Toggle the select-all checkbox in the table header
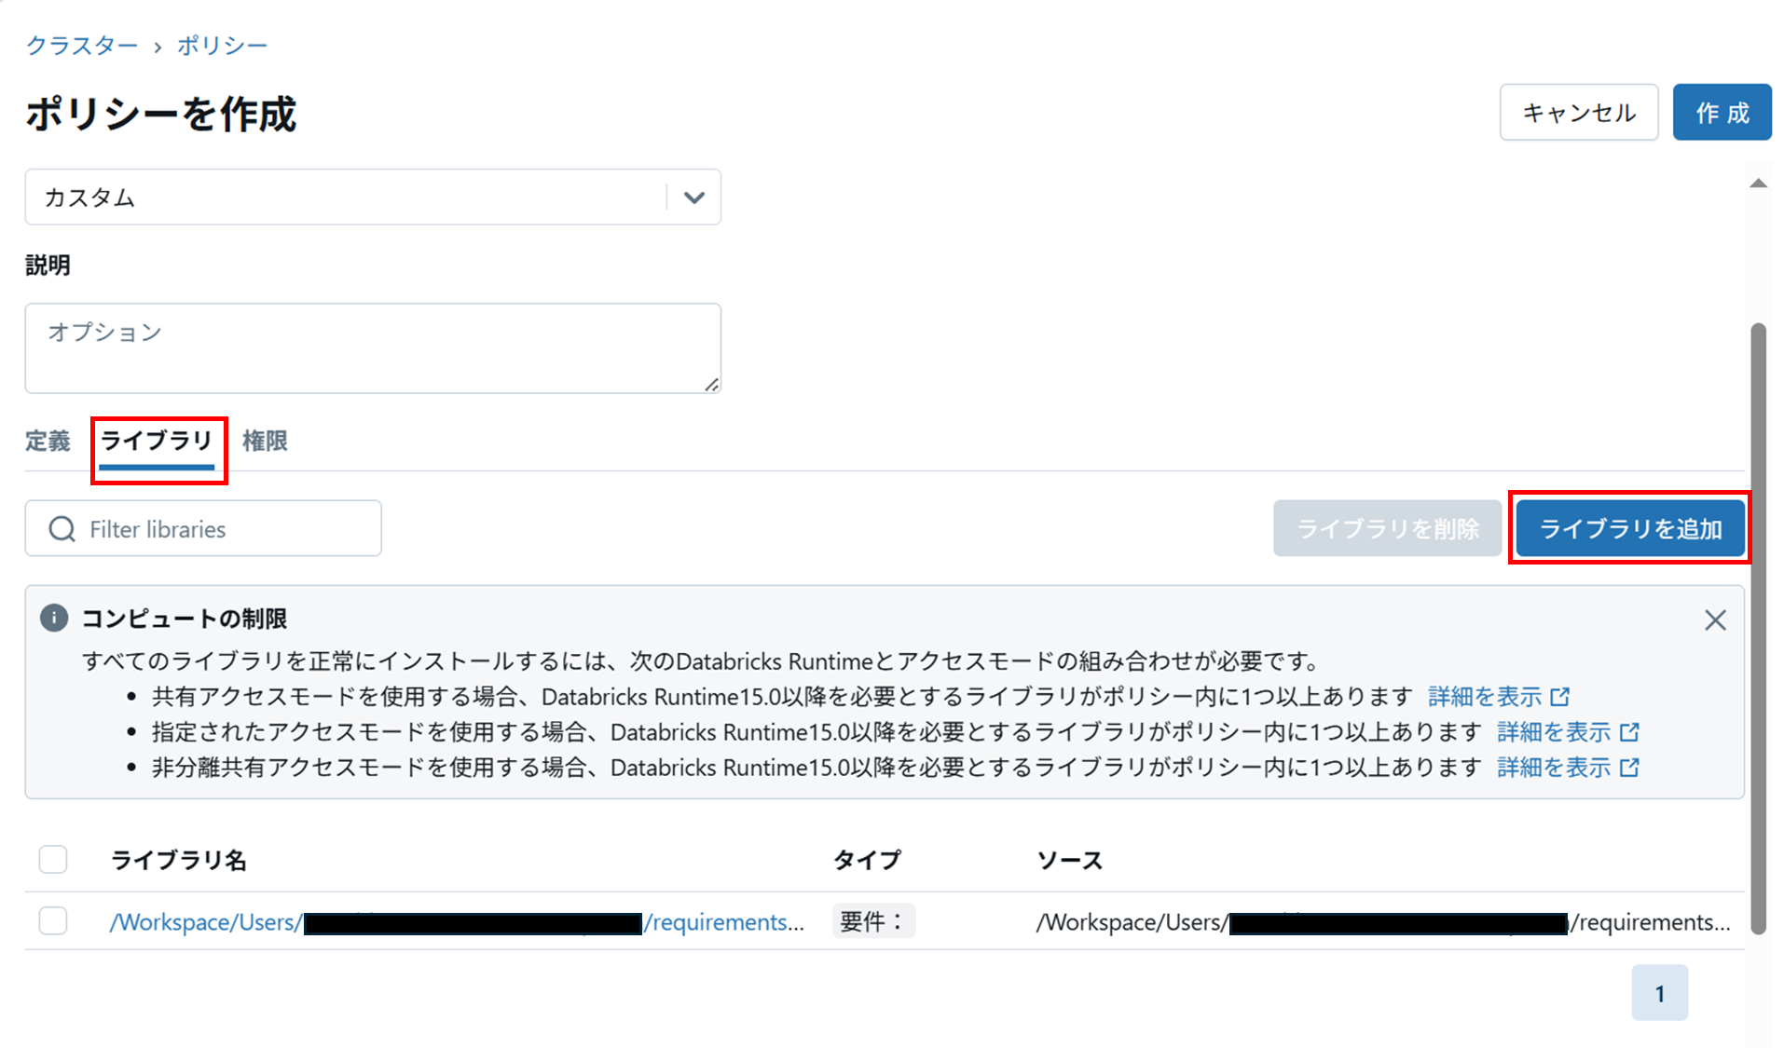 (53, 859)
